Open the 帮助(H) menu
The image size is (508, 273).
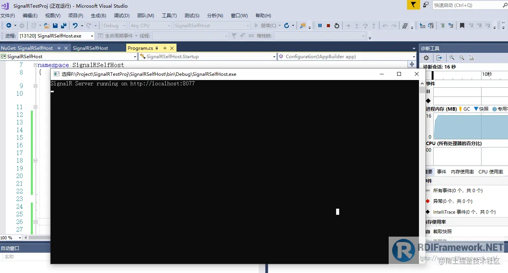(263, 16)
